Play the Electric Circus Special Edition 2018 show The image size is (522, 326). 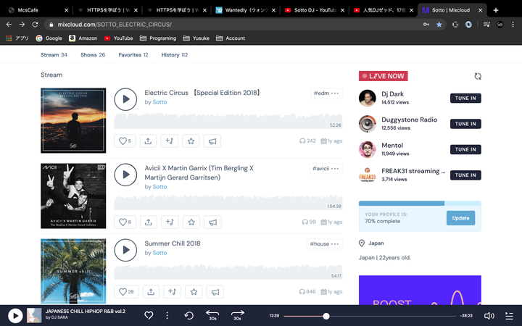(125, 99)
